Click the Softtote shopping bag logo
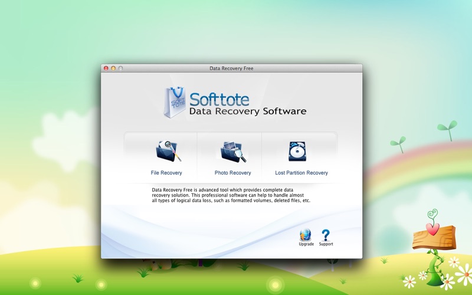This screenshot has height=295, width=472. tap(174, 103)
